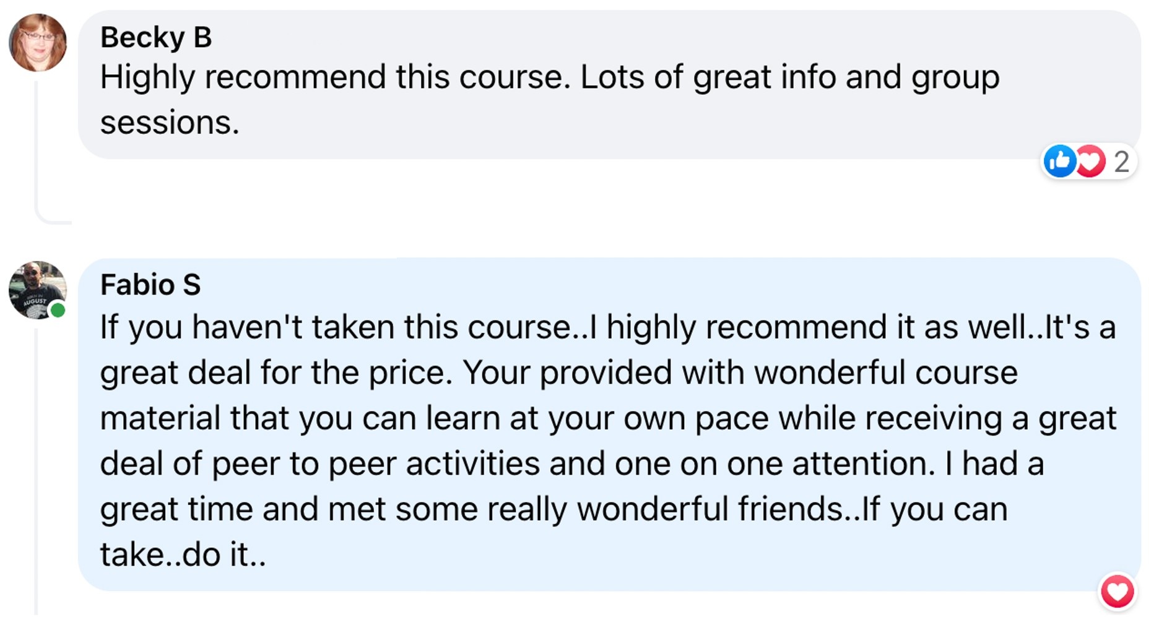
Task: Click the word "sessions." in Becky's comment
Action: coord(170,123)
